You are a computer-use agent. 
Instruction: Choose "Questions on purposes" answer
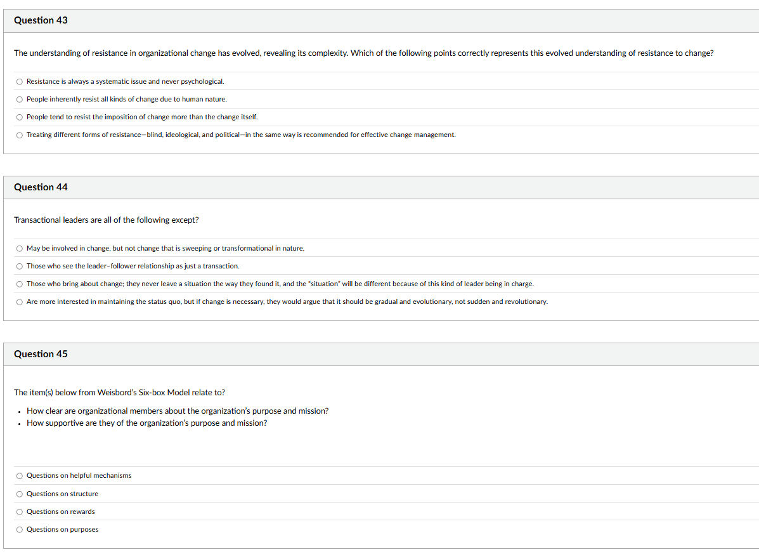pos(20,529)
